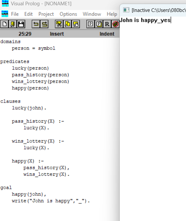Open the File menu

15,14
